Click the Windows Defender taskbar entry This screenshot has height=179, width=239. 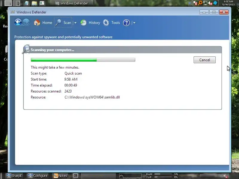71,3
